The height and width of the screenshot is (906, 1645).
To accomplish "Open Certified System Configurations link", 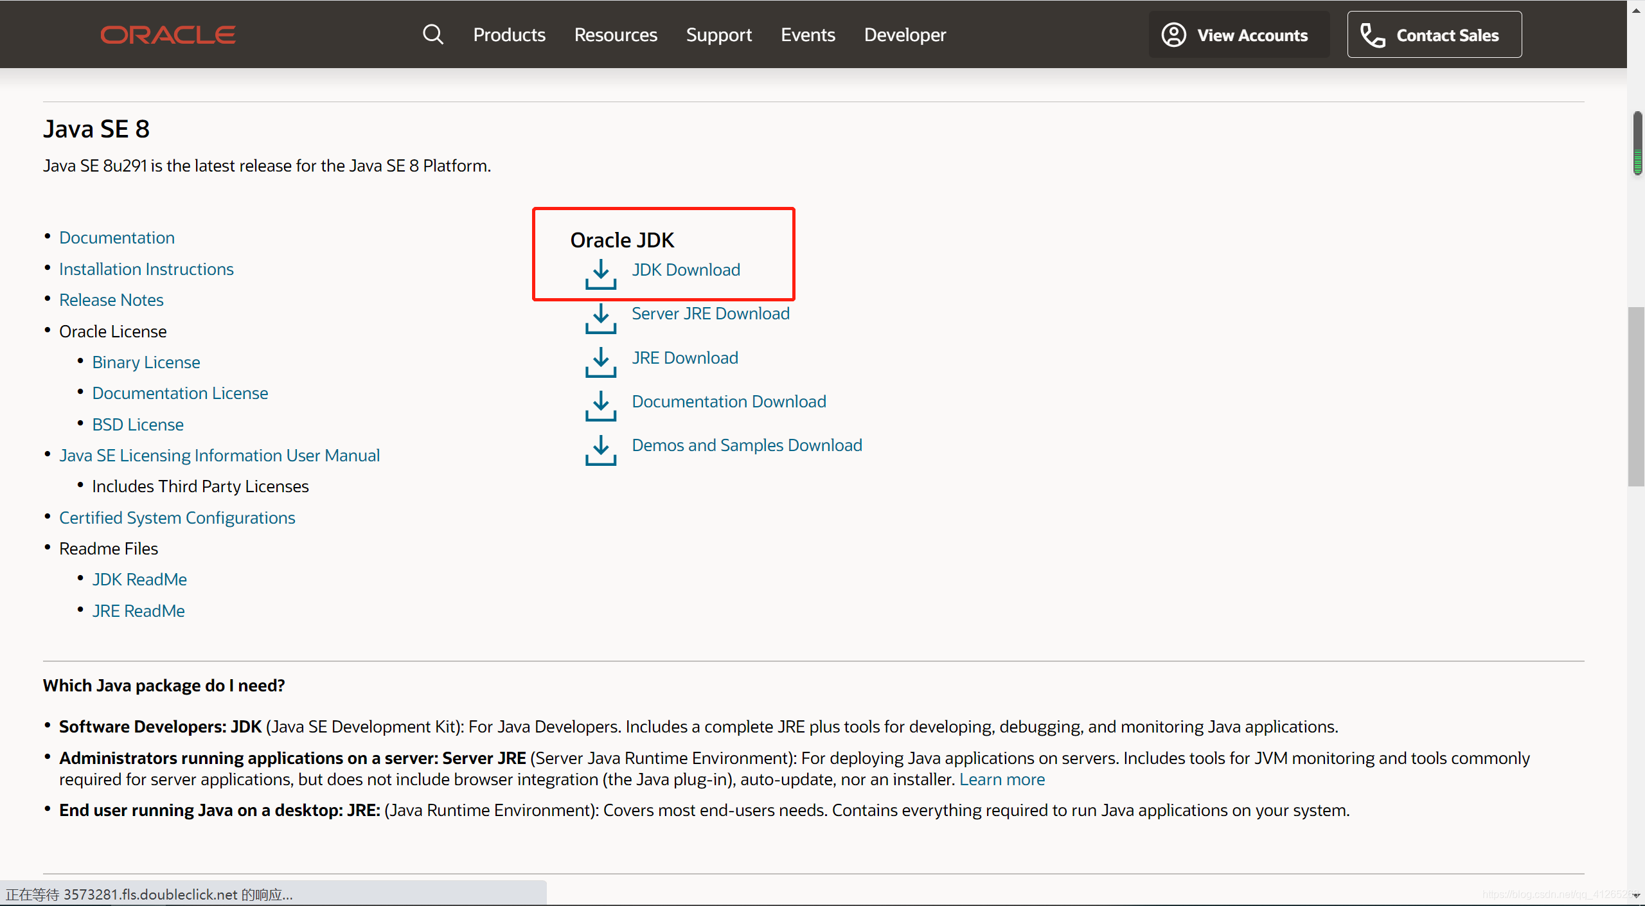I will coord(177,518).
